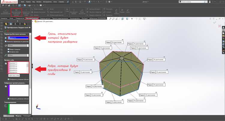Open the PropertyManager tab icon

[x=10, y=24]
